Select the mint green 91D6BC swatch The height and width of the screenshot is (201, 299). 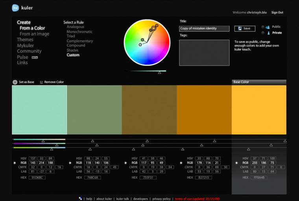point(39,110)
